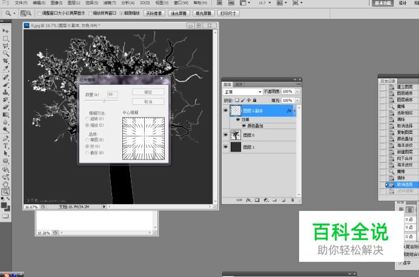Click 打印尺寸 button
This screenshot has width=419, height=277.
point(228,13)
